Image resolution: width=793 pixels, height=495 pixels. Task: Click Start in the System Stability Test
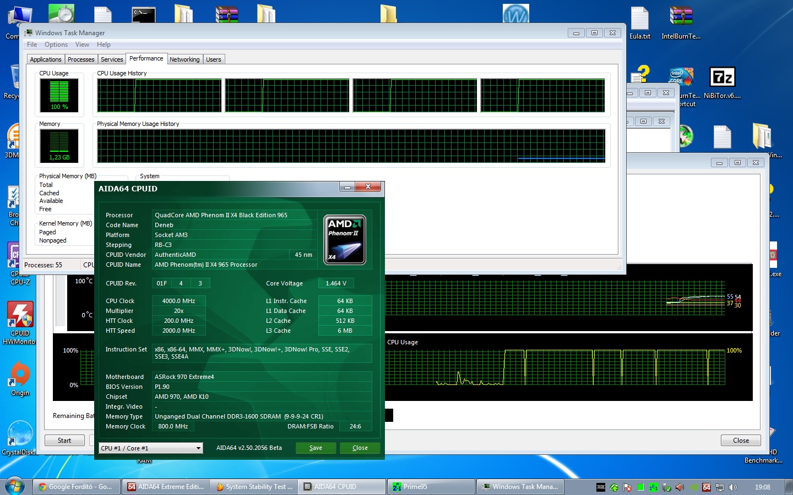(64, 441)
